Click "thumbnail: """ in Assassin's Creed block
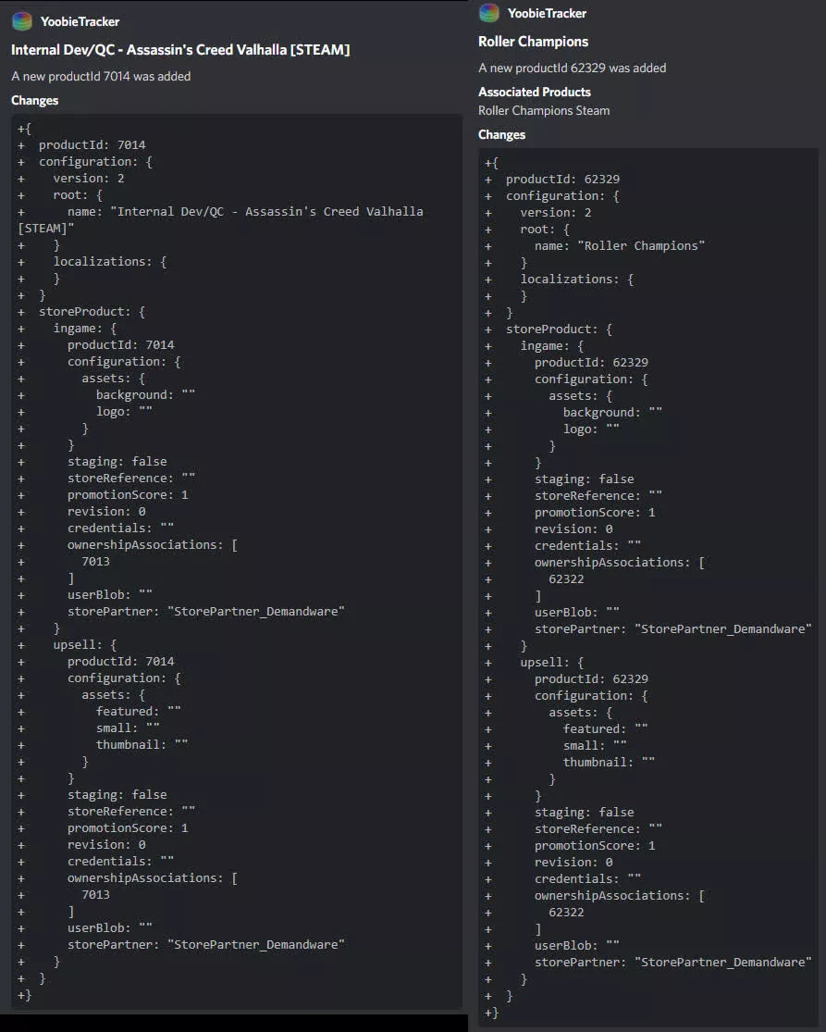The width and height of the screenshot is (826, 1032). pos(142,745)
